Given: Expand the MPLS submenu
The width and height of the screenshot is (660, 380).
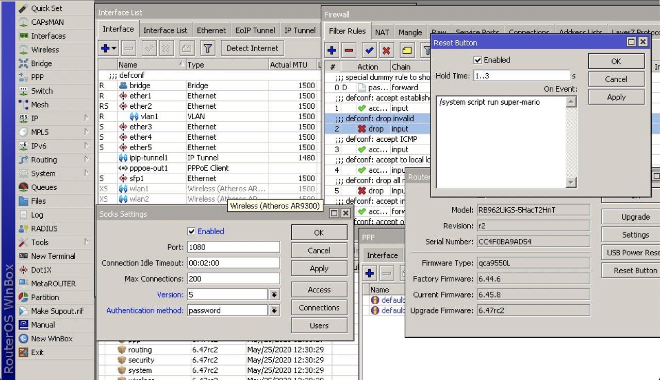Looking at the screenshot, I should [x=87, y=132].
